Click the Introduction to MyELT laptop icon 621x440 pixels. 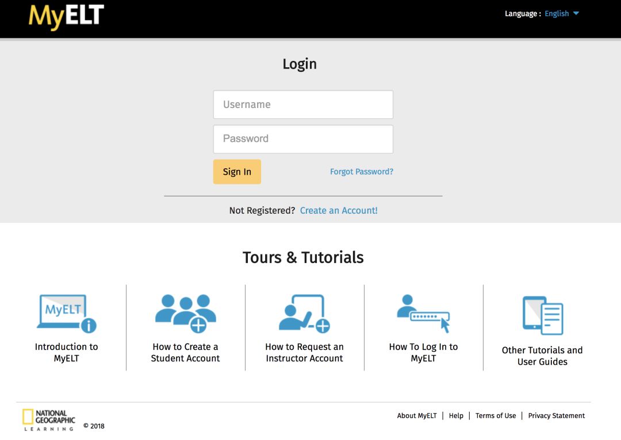[x=67, y=314]
